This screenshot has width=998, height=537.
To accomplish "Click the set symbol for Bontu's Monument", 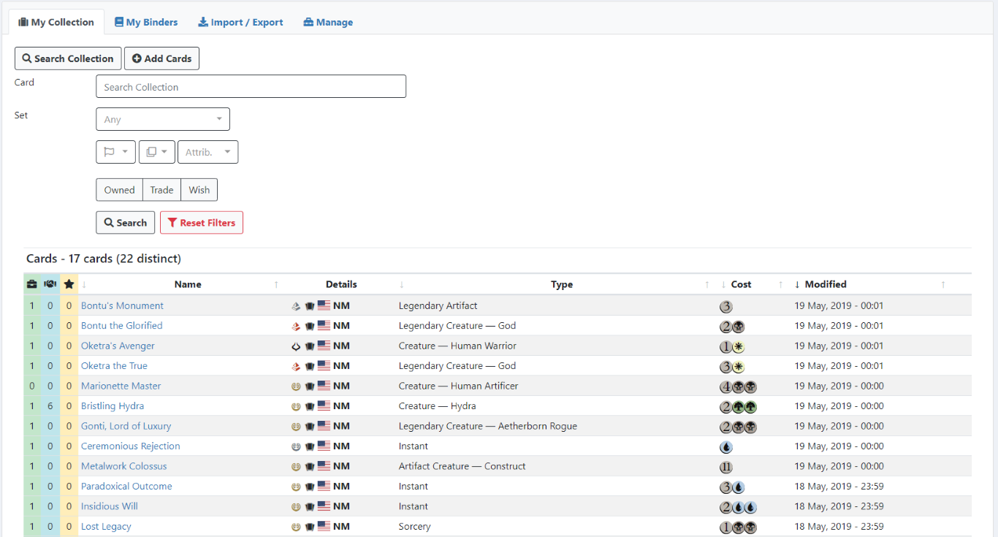I will tap(296, 306).
